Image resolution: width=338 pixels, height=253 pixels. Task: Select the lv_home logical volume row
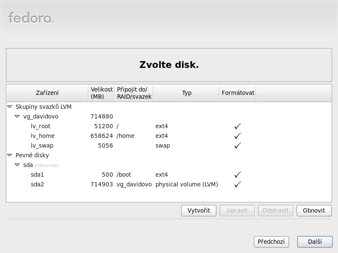pyautogui.click(x=42, y=136)
